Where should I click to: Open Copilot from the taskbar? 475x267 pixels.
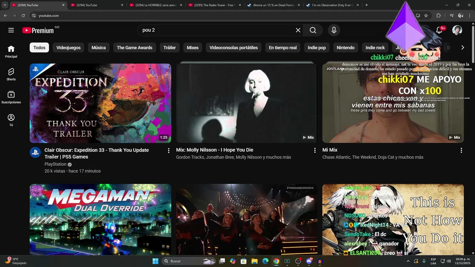[x=233, y=261]
